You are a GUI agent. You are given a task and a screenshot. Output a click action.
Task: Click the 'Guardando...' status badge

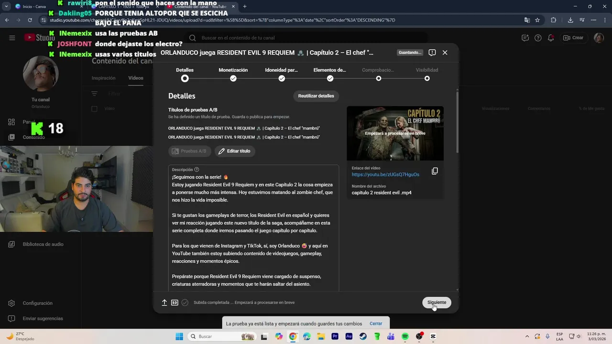(x=410, y=53)
